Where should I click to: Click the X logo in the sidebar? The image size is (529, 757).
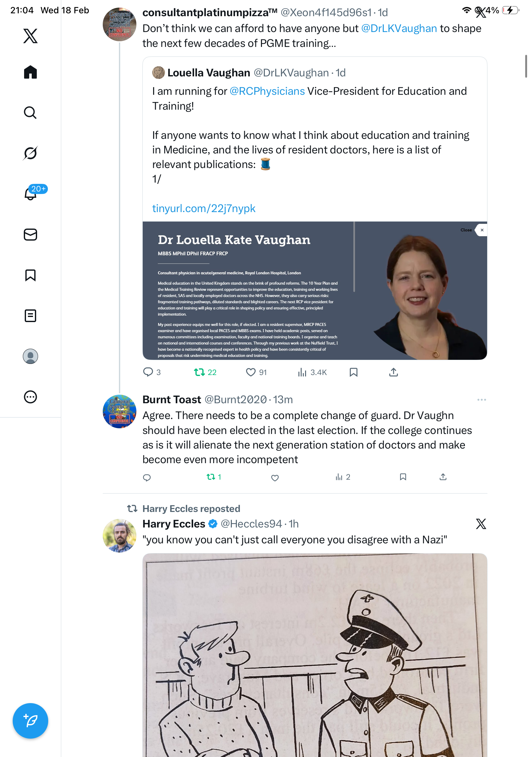tap(30, 36)
